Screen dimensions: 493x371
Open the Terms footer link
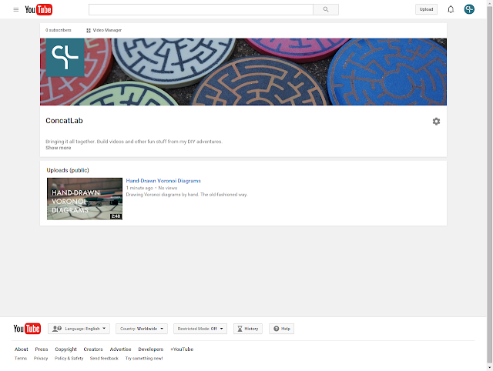(21, 358)
